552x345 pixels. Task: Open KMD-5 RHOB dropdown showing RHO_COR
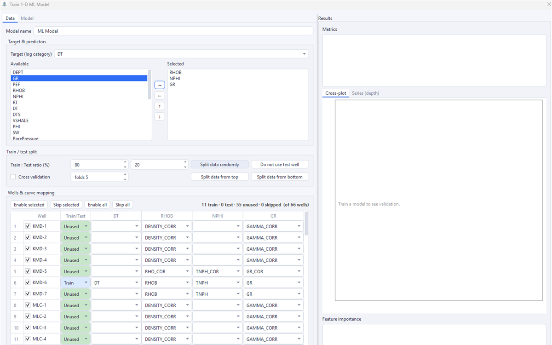coord(167,271)
